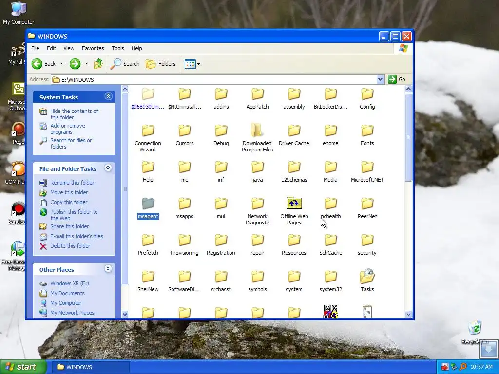499x374 pixels.
Task: Select the Fonts folder
Action: point(367,135)
